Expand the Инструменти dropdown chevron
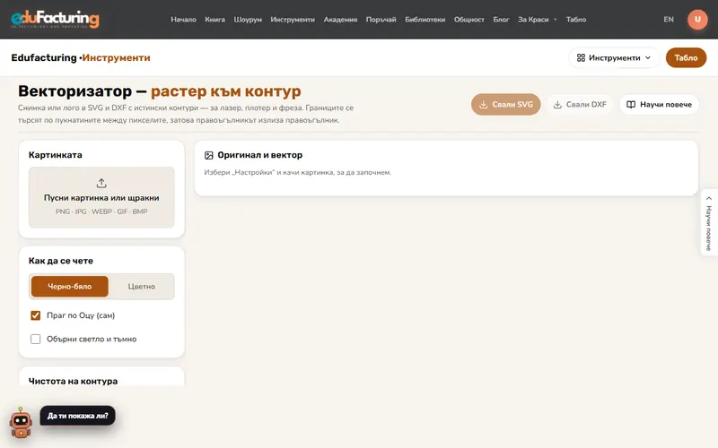Screen dimensions: 718x448 point(648,57)
